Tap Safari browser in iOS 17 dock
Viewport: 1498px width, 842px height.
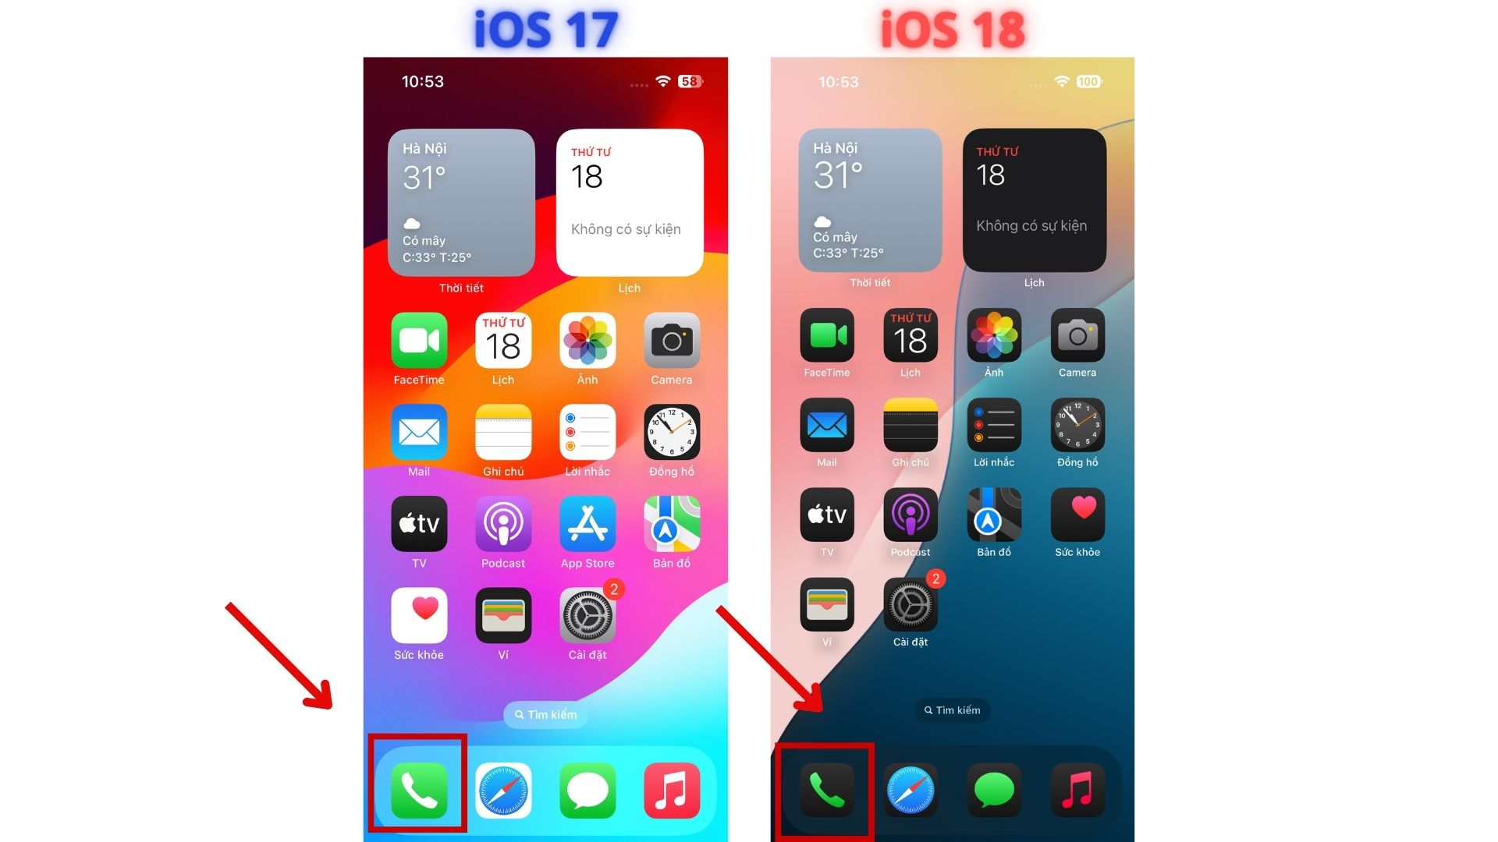[504, 777]
